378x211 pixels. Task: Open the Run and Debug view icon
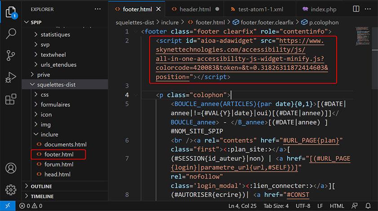11,77
